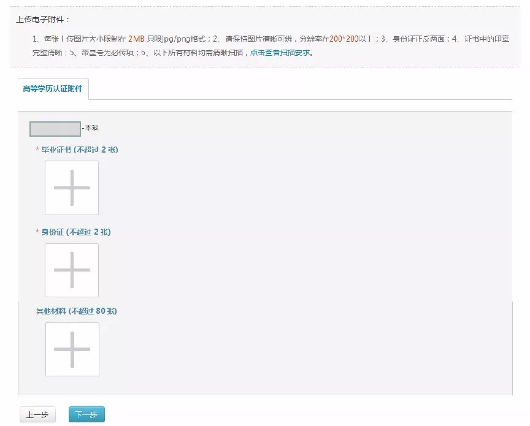Click the 下一步 button

click(x=88, y=414)
